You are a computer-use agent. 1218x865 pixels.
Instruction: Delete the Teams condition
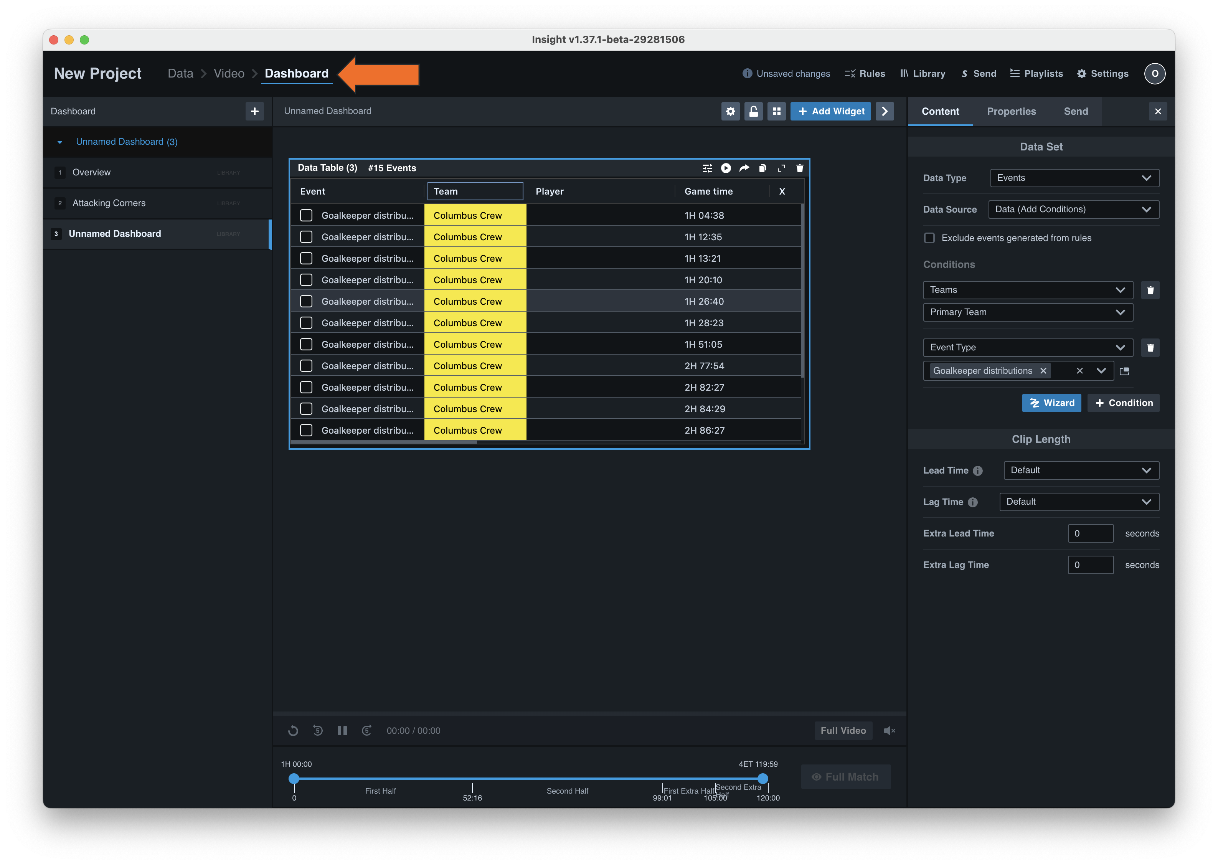click(x=1150, y=290)
